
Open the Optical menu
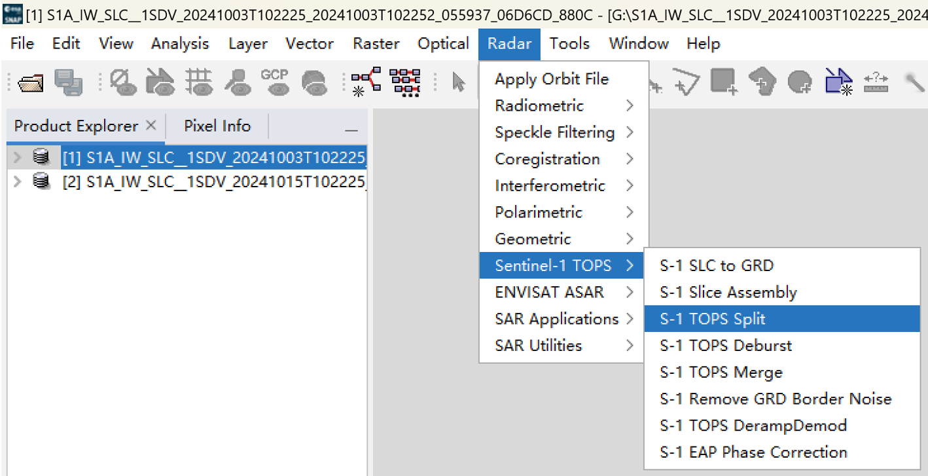[444, 44]
